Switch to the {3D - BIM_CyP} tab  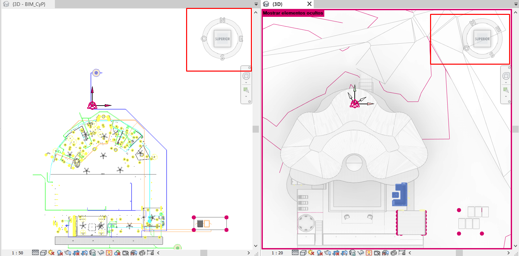(x=28, y=4)
